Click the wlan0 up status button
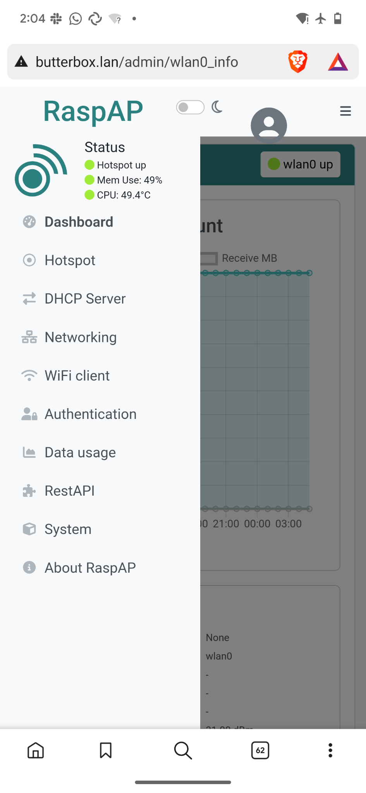This screenshot has width=366, height=793. pos(300,164)
